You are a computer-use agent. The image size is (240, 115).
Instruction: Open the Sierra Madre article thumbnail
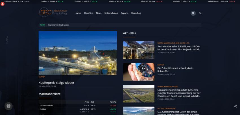pyautogui.click(x=139, y=50)
